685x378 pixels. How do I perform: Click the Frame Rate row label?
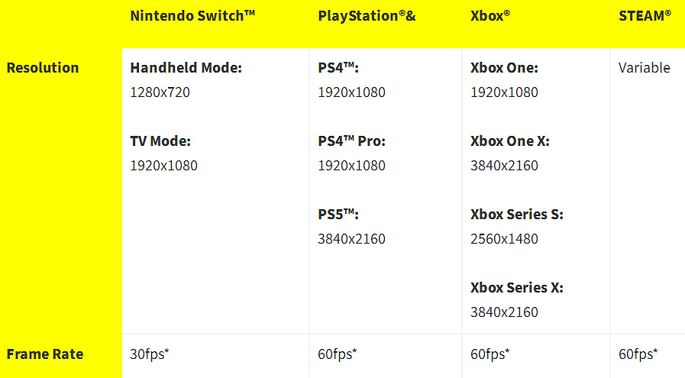(x=45, y=354)
